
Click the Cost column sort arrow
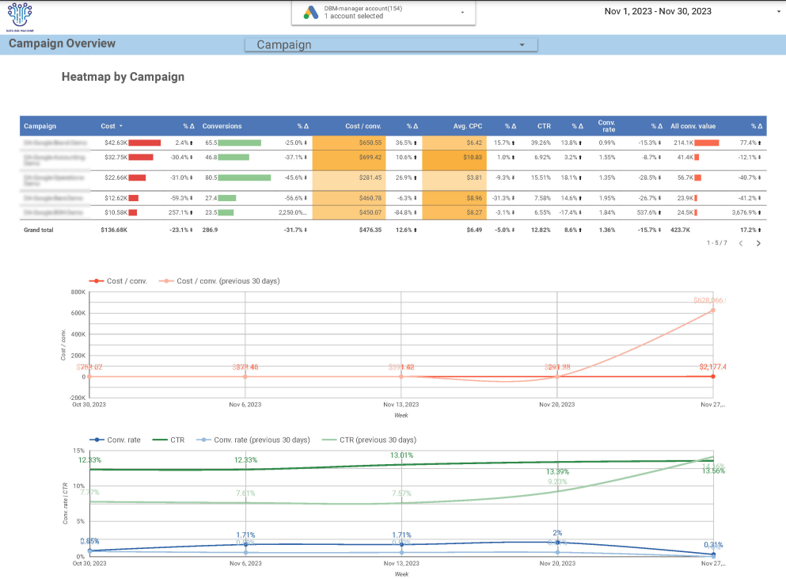tap(121, 126)
